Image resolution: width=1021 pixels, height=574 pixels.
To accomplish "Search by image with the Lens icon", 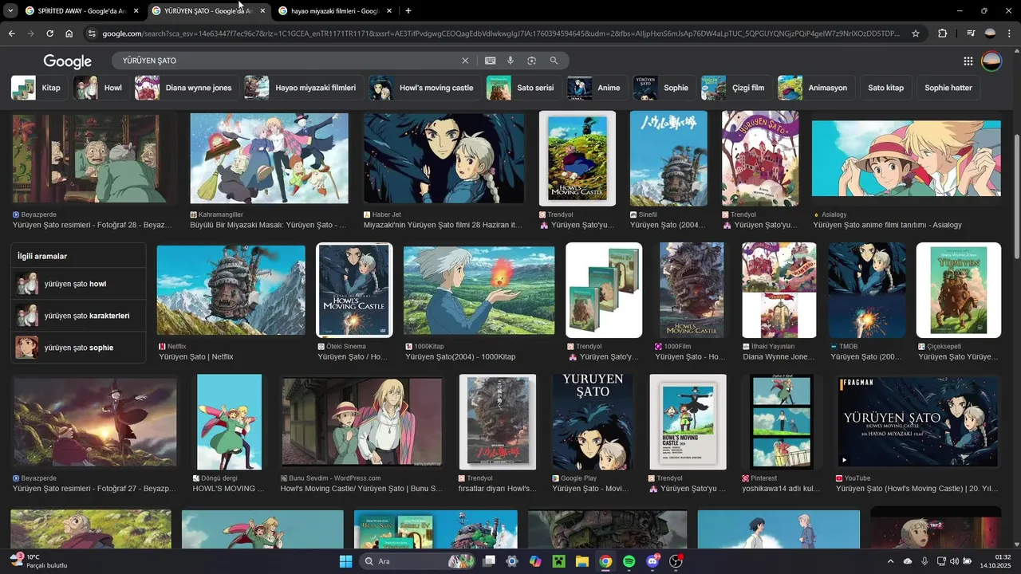I will [x=531, y=61].
